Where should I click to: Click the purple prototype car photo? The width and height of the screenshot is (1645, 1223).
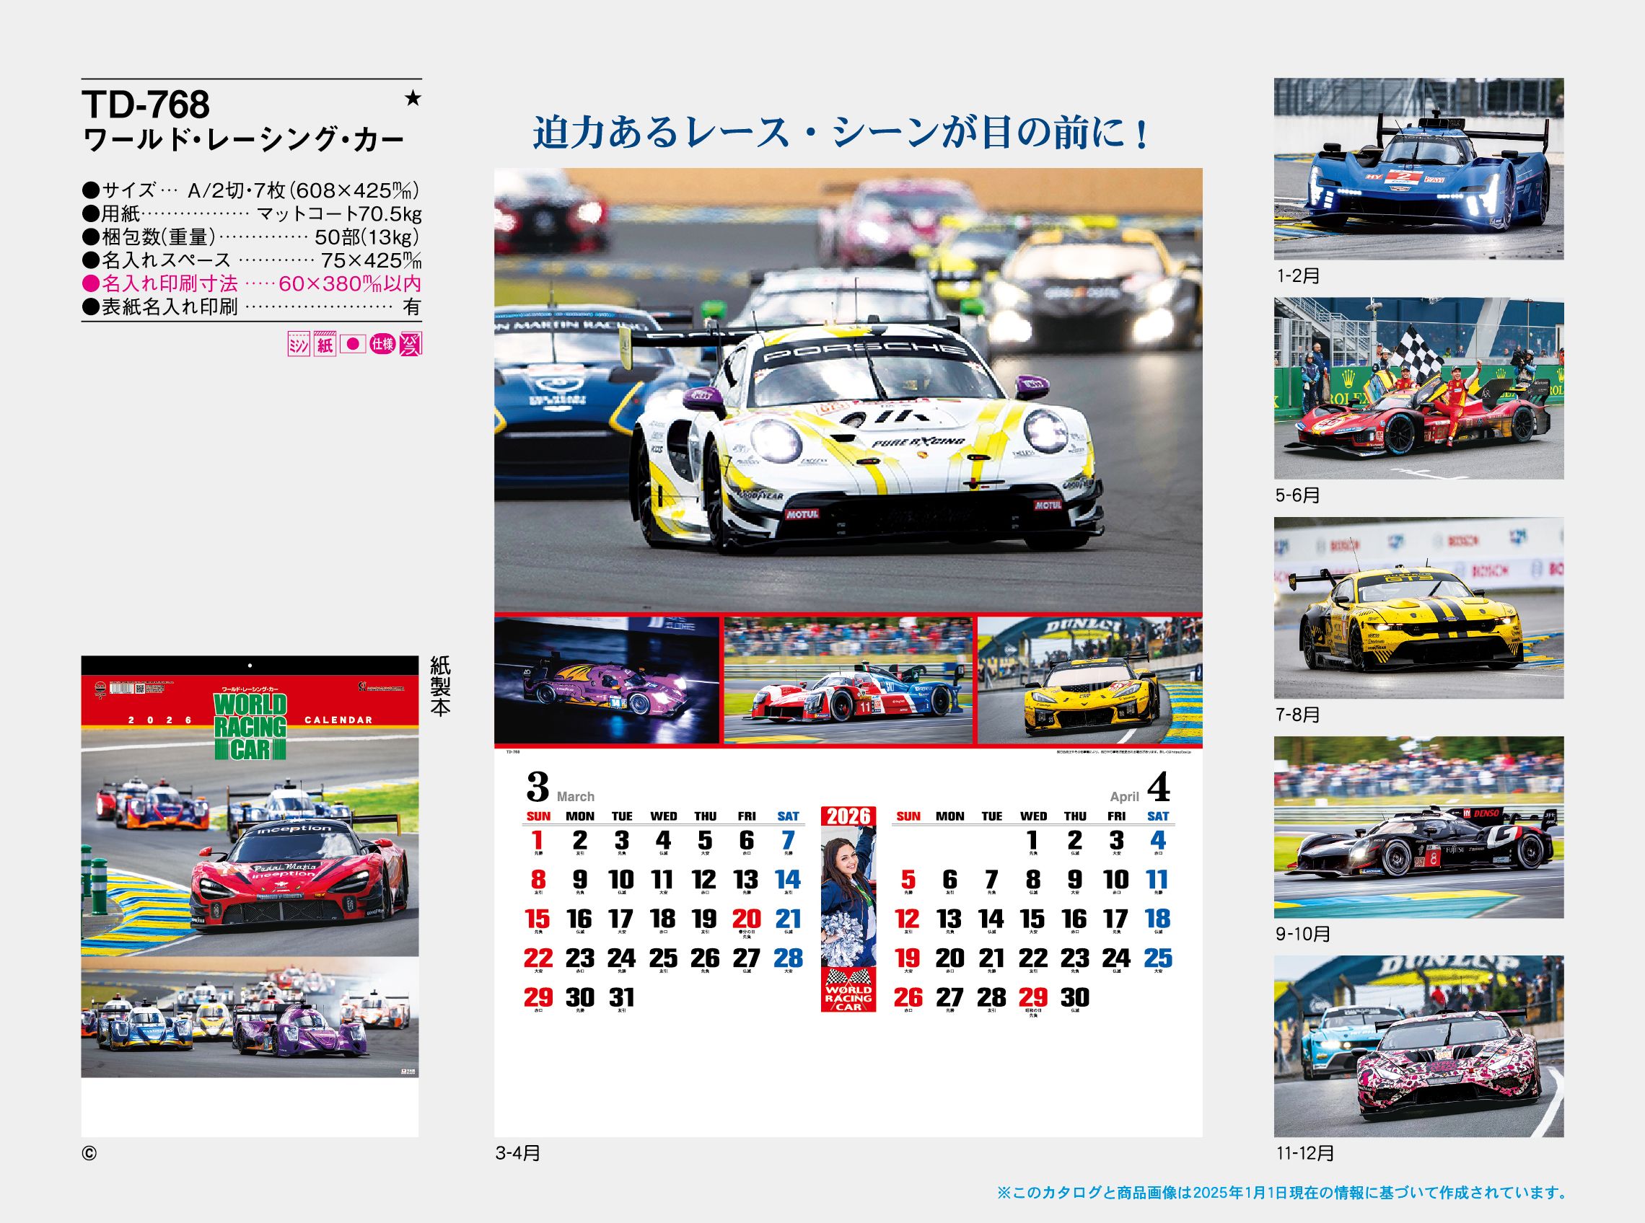click(607, 679)
